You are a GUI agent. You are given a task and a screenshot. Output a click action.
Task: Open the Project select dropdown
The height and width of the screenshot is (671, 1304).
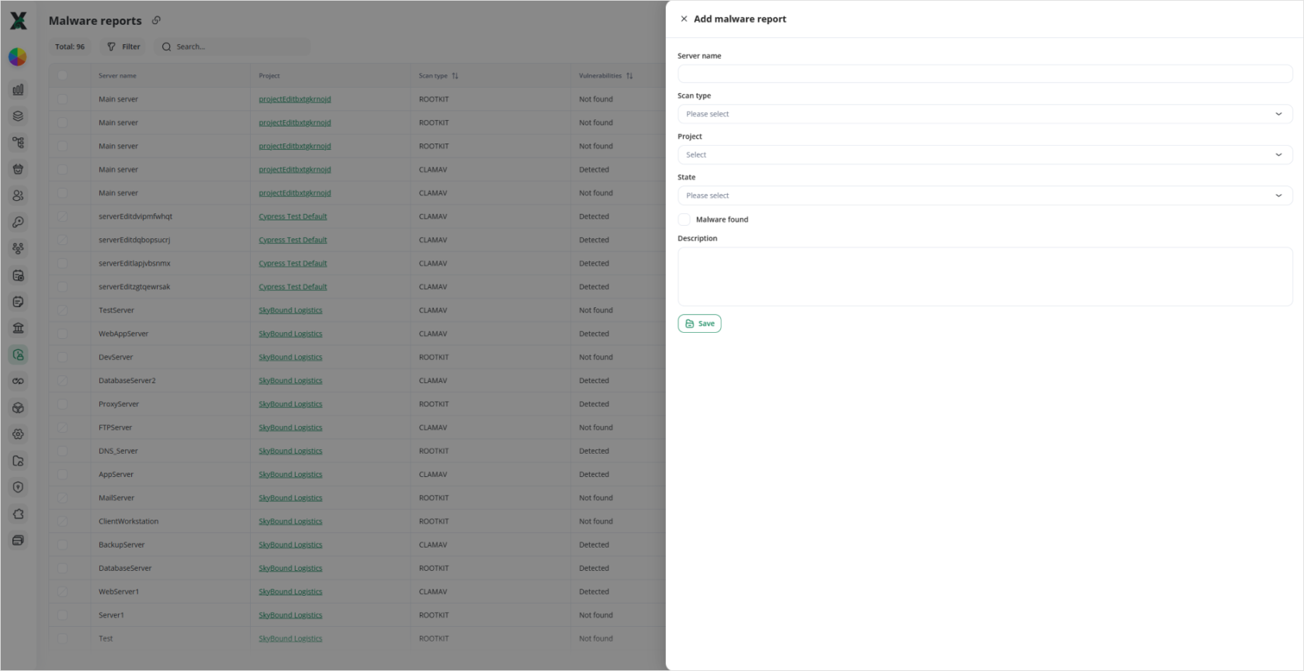pos(985,154)
